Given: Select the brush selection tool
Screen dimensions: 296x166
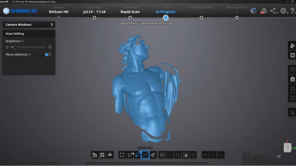Looking at the screenshot, I should point(153,155).
